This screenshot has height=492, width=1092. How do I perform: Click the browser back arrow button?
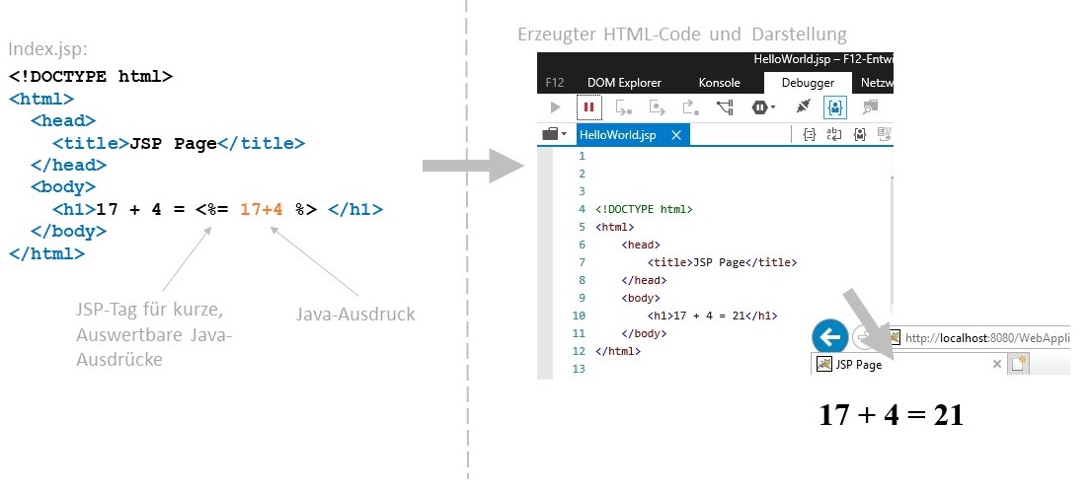(x=829, y=338)
